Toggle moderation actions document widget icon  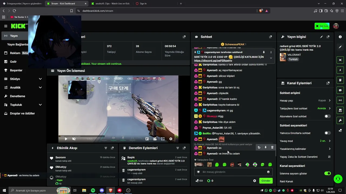coord(340,80)
